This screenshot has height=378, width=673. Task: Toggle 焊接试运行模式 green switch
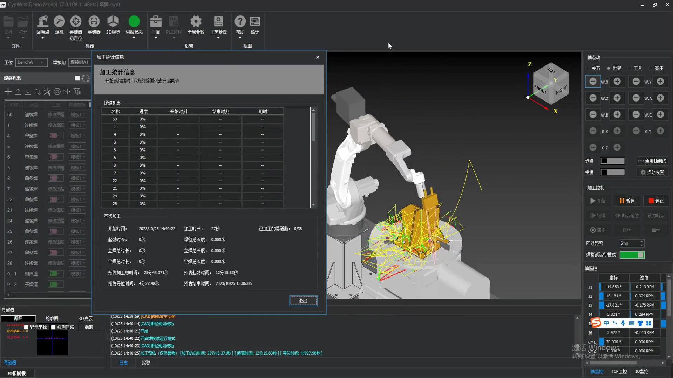click(632, 255)
